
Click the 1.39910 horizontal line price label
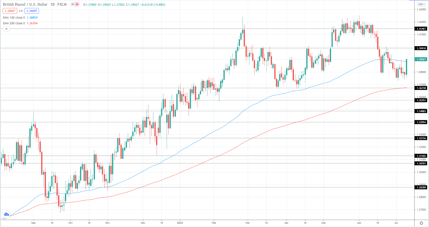click(421, 48)
